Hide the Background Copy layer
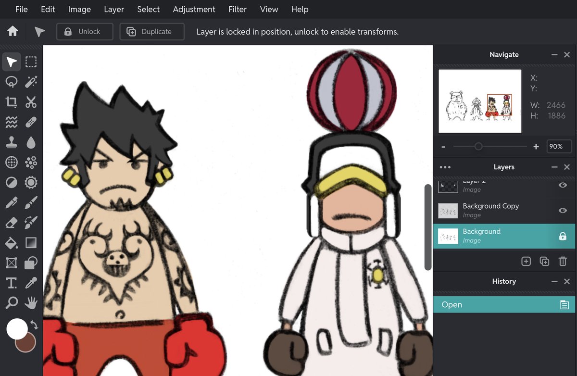 click(563, 211)
